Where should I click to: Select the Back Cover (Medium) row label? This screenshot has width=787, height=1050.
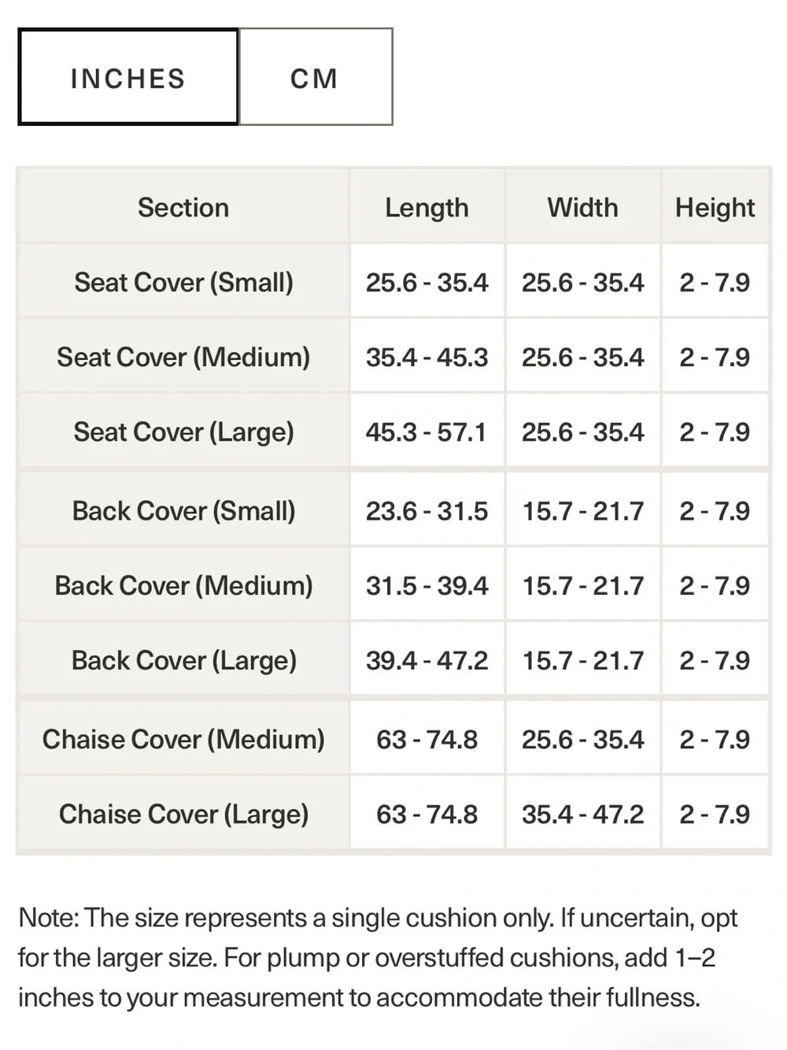(183, 585)
